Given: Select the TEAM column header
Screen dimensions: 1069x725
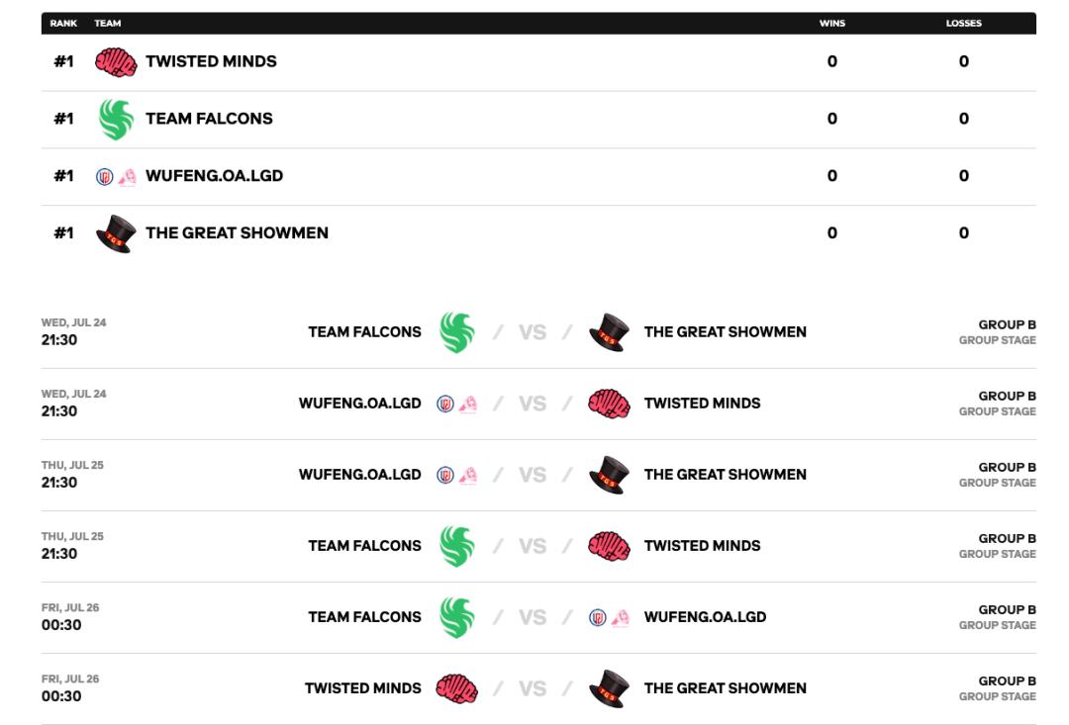Looking at the screenshot, I should tap(108, 23).
